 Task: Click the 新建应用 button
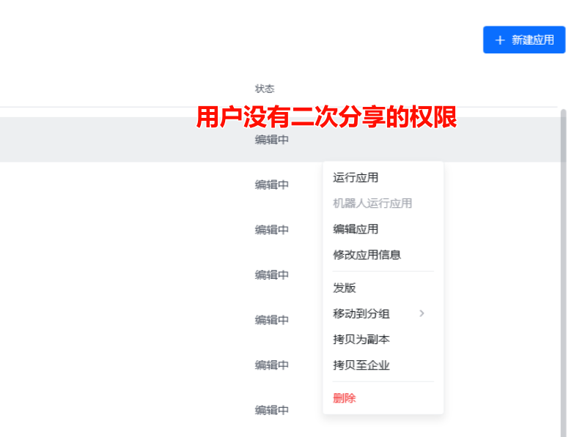(x=524, y=40)
